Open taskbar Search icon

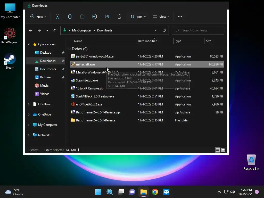[109, 192]
